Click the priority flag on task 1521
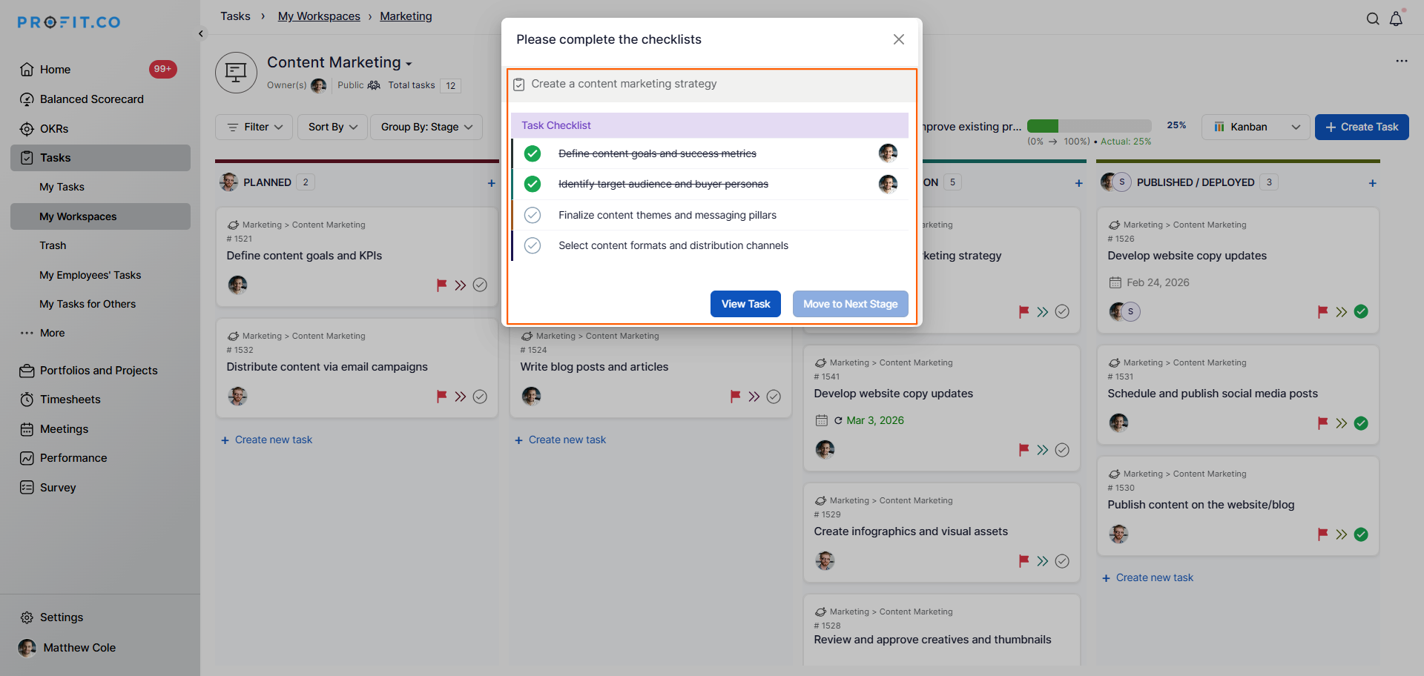Image resolution: width=1424 pixels, height=676 pixels. pyautogui.click(x=441, y=285)
